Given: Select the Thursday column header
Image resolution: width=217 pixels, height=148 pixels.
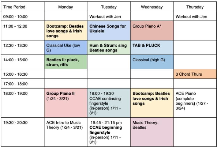Looking at the screenshot, I should (195, 7).
